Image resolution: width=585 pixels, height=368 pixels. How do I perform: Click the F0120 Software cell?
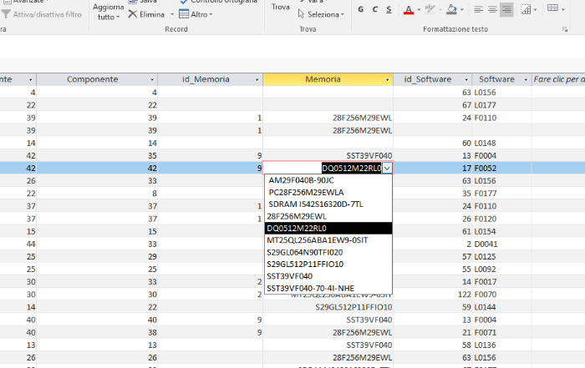(x=501, y=219)
